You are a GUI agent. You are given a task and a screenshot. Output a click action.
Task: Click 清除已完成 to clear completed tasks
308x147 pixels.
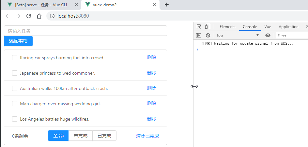point(147,136)
